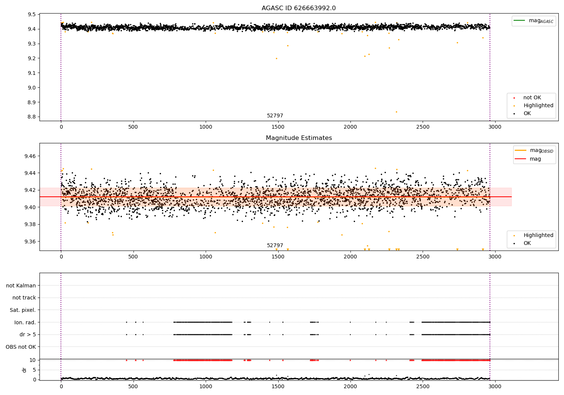The width and height of the screenshot is (564, 395).
Task: Click the 'not Kalman' axis label
Action: click(21, 286)
